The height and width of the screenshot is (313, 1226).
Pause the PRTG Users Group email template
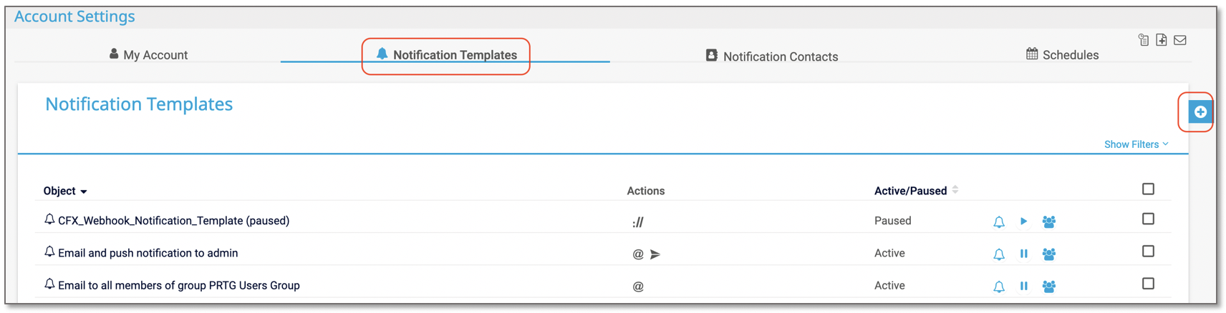click(1023, 286)
